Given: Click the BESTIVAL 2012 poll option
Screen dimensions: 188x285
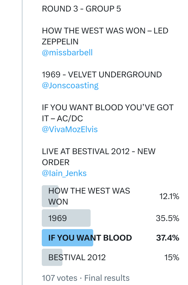Looking at the screenshot, I should pyautogui.click(x=77, y=257).
